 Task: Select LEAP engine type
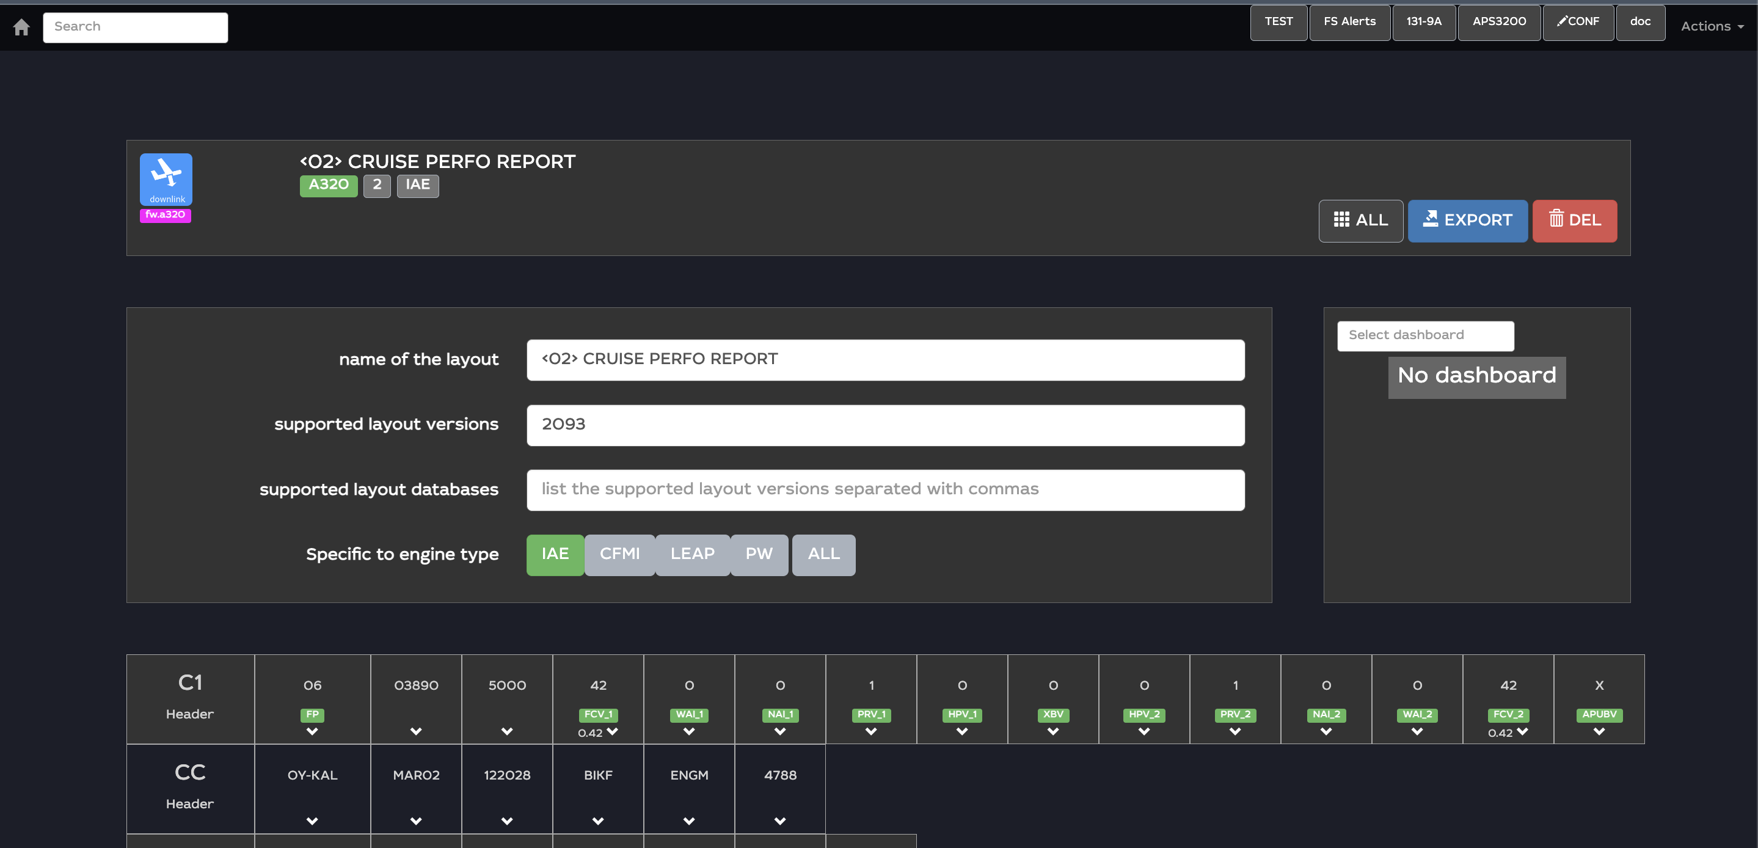point(692,554)
